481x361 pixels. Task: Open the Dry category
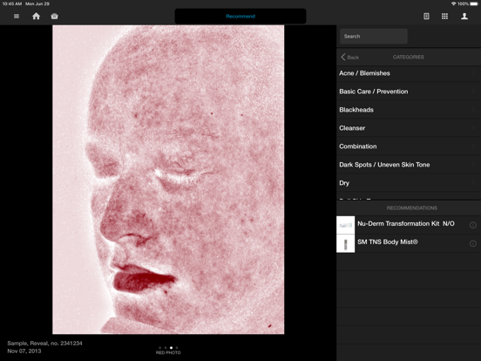[x=409, y=182]
